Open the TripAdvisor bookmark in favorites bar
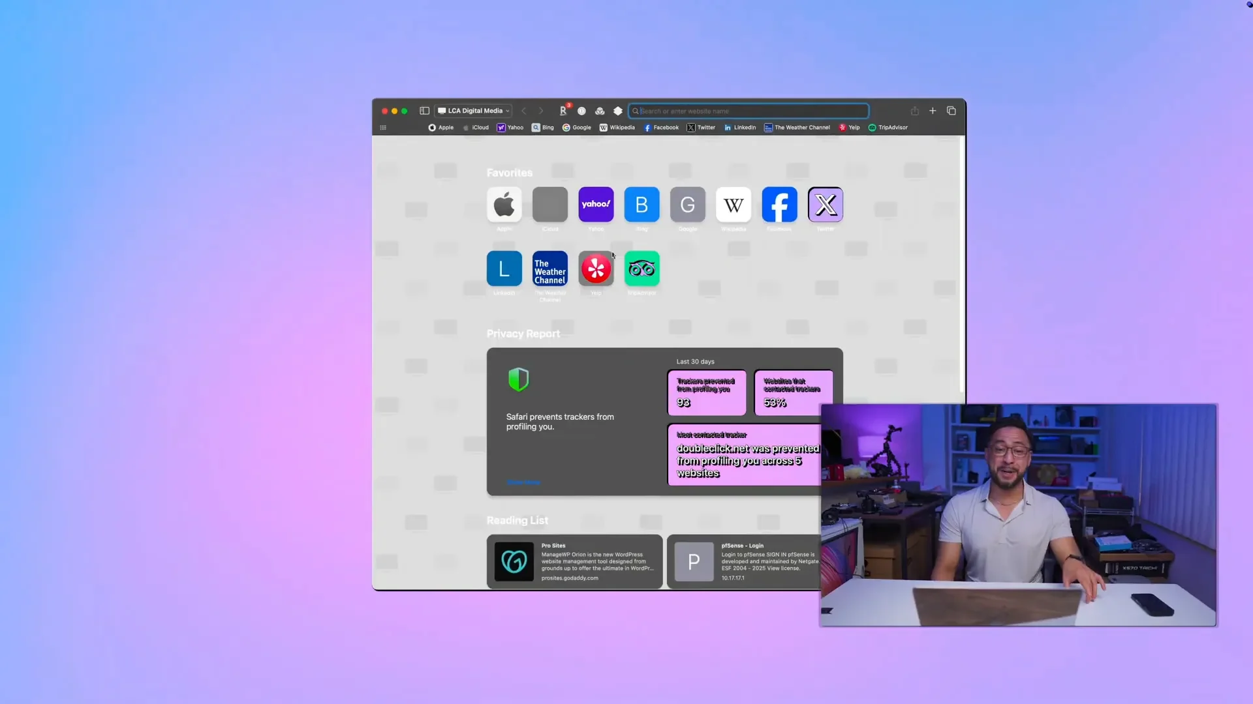The width and height of the screenshot is (1253, 704). point(888,128)
